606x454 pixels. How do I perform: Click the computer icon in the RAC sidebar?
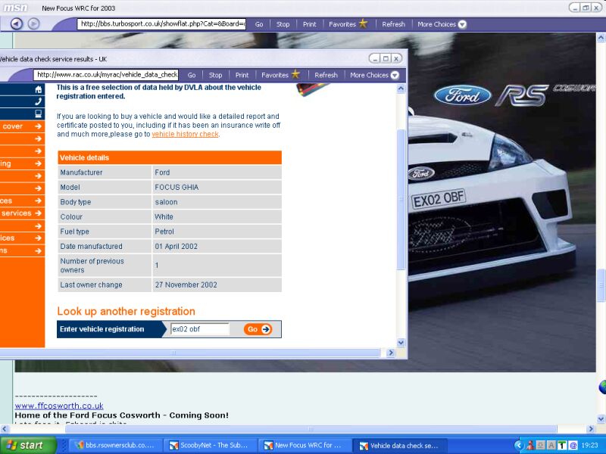[x=39, y=113]
